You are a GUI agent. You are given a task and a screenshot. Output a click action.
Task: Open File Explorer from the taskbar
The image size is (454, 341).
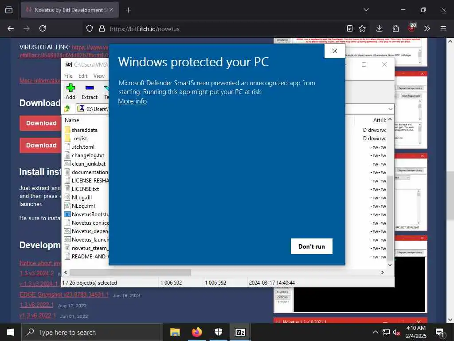coord(175,332)
